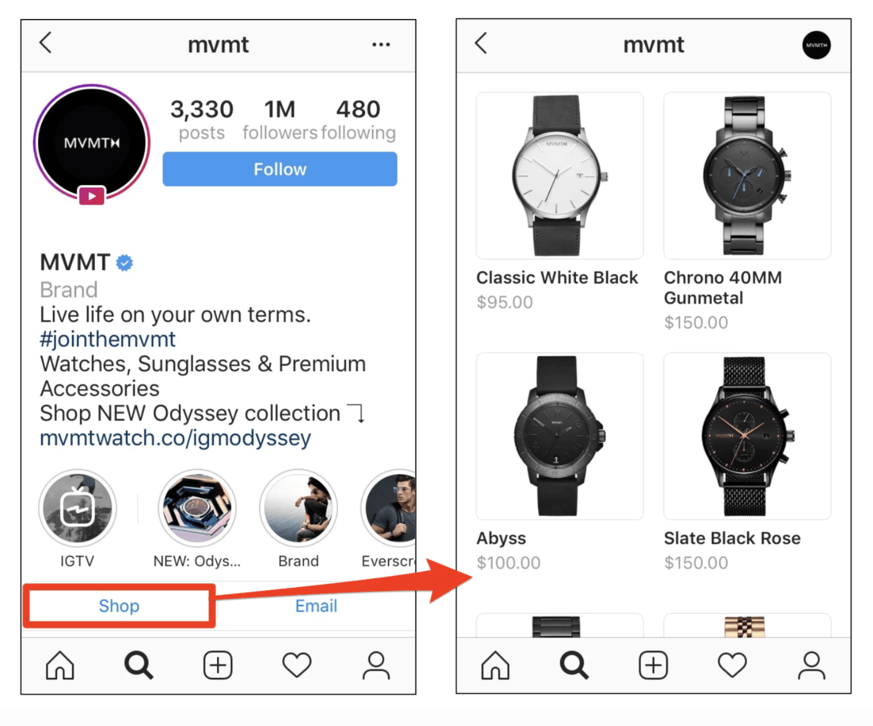The image size is (873, 726).
Task: View the NEW: Odyssey story highlight
Action: click(197, 508)
